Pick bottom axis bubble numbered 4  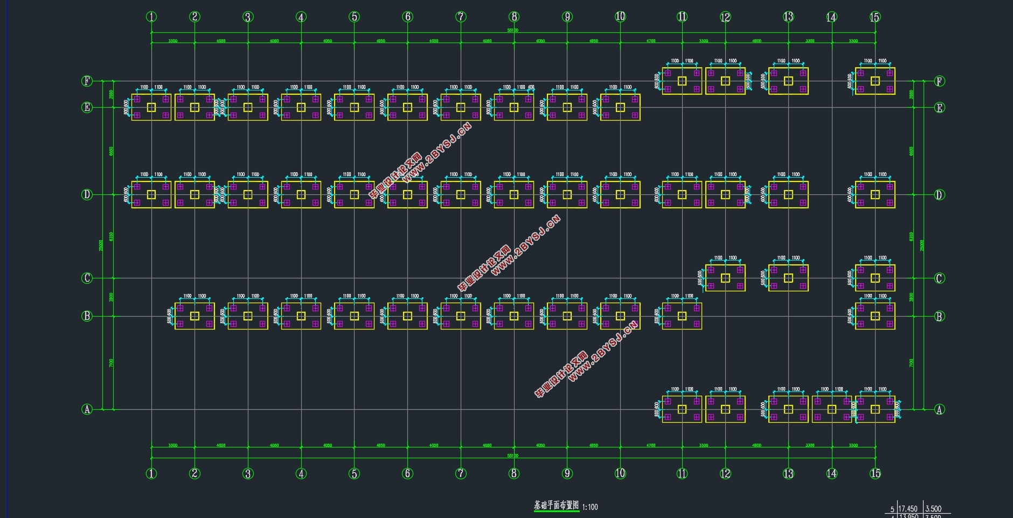(301, 473)
